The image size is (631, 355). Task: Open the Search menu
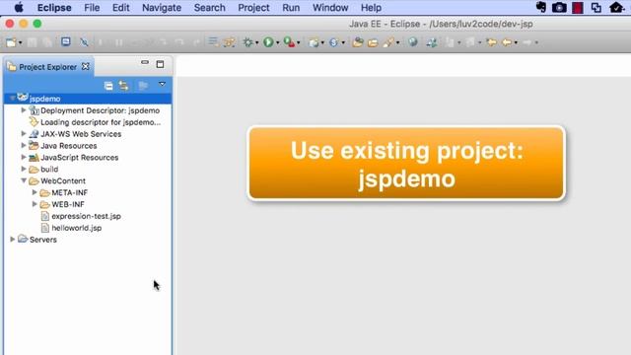pyautogui.click(x=210, y=8)
